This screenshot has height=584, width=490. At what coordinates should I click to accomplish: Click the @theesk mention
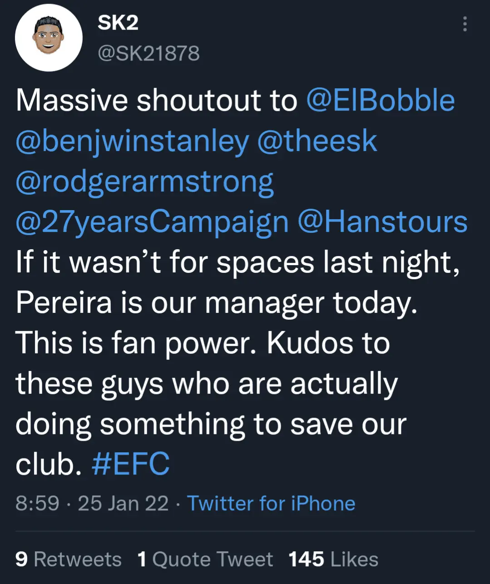point(317,141)
